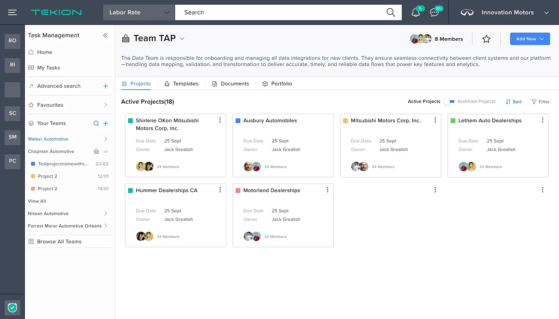Open the RO module in left rail

tap(12, 41)
